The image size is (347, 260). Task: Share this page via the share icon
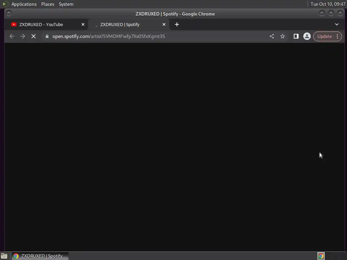click(x=272, y=36)
